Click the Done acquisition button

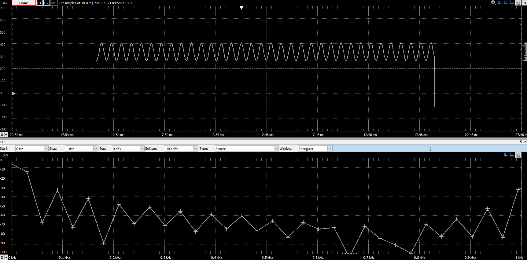pos(24,3)
